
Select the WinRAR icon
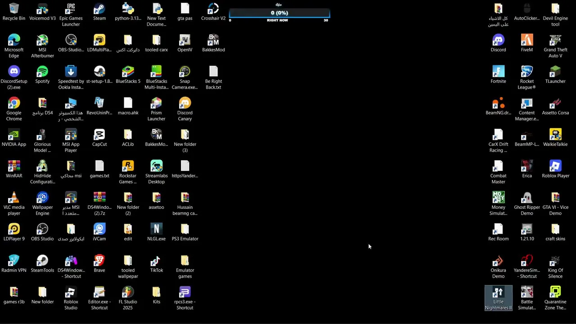point(14,170)
